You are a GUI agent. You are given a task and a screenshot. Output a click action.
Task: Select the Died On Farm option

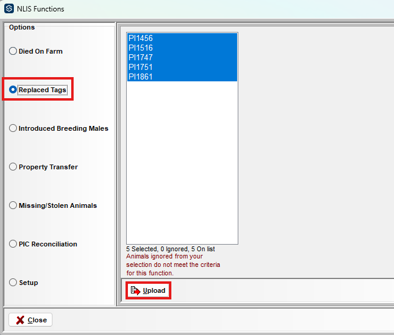click(x=13, y=51)
